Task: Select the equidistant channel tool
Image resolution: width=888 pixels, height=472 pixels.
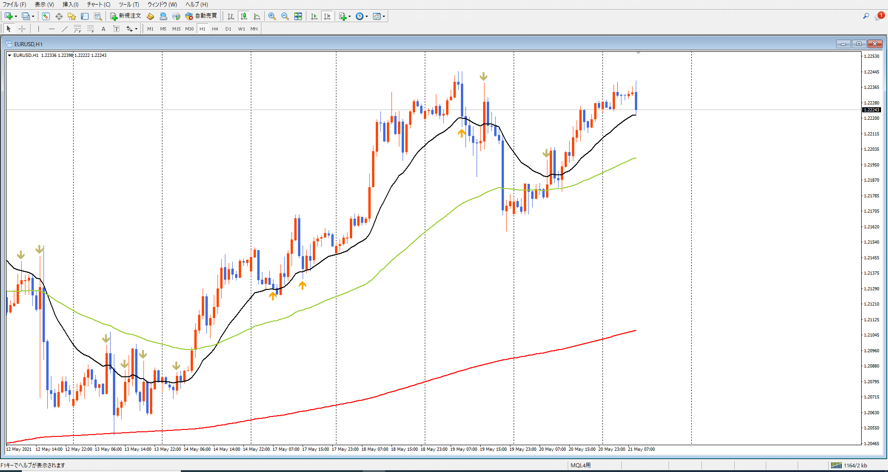Action: coord(77,29)
